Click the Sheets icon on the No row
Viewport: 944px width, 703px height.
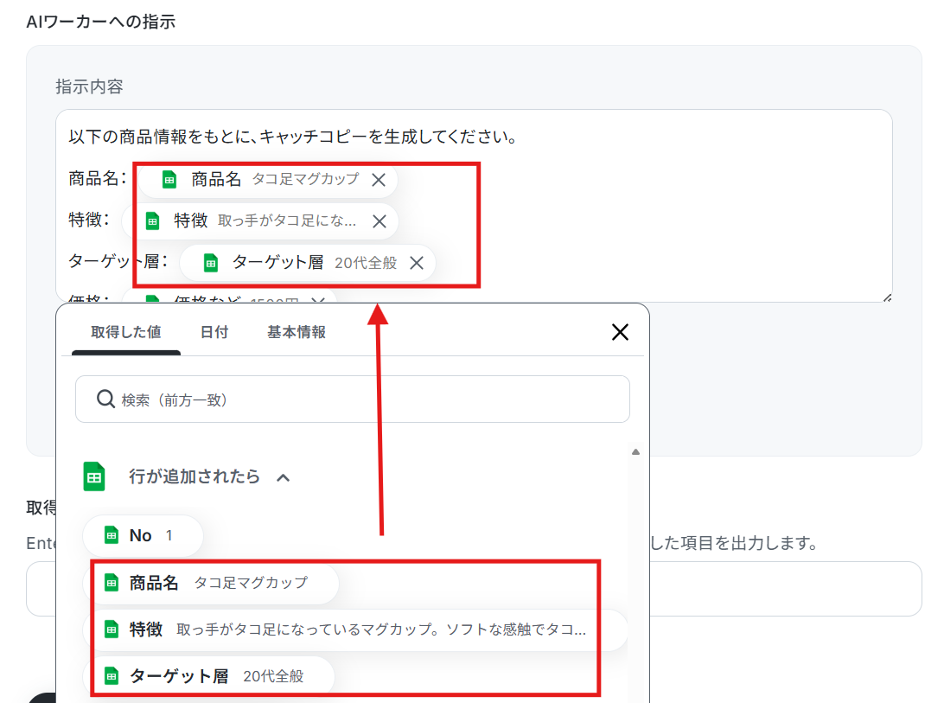[x=112, y=535]
